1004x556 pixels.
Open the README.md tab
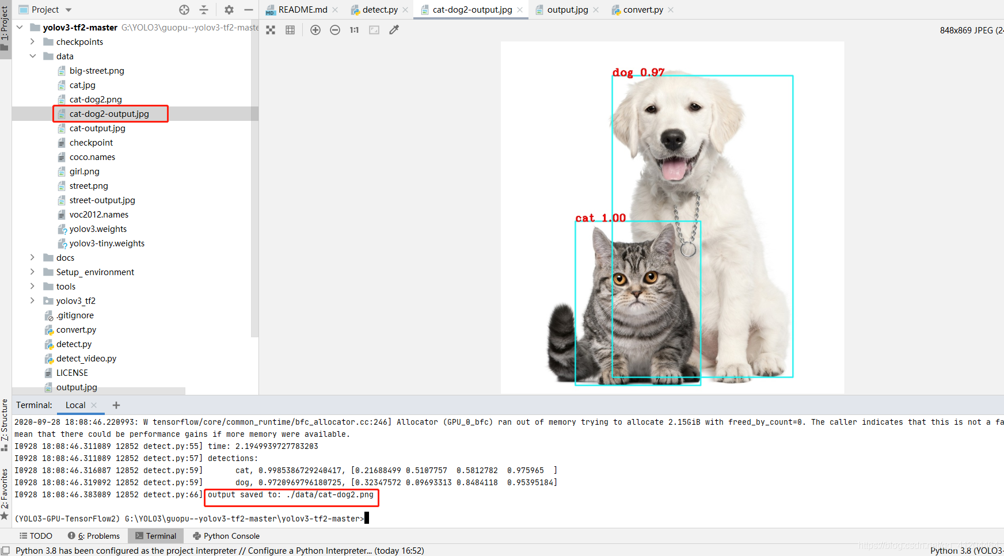coord(300,10)
